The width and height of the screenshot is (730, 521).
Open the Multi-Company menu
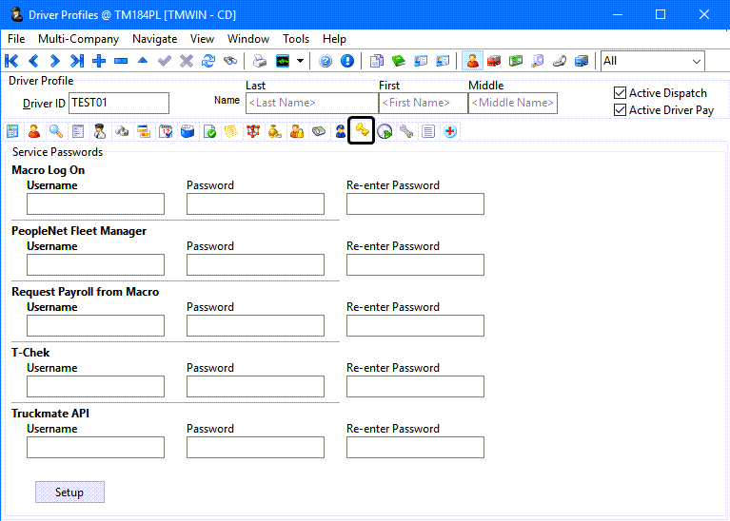point(78,39)
